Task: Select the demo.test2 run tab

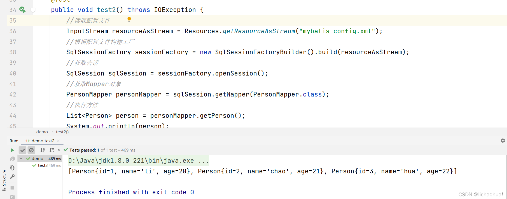Action: (43, 141)
